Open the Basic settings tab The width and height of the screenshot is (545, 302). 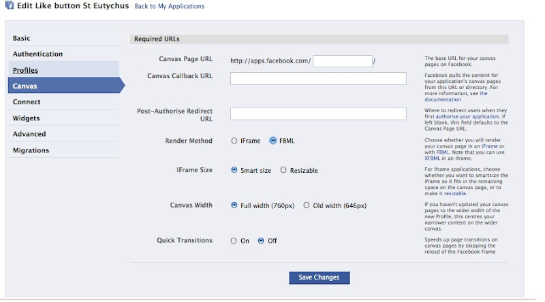click(x=22, y=39)
